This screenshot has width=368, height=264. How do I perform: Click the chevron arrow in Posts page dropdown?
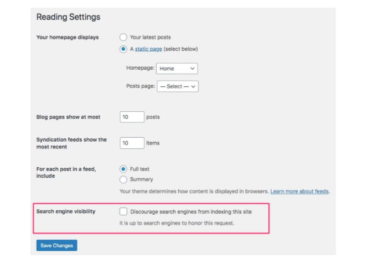193,86
